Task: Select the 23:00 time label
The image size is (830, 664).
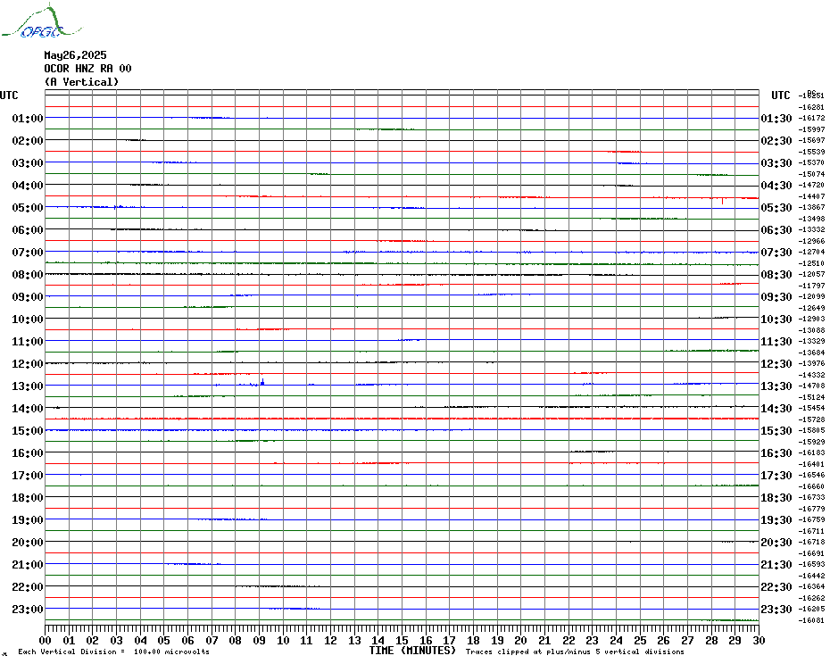Action: tap(28, 609)
